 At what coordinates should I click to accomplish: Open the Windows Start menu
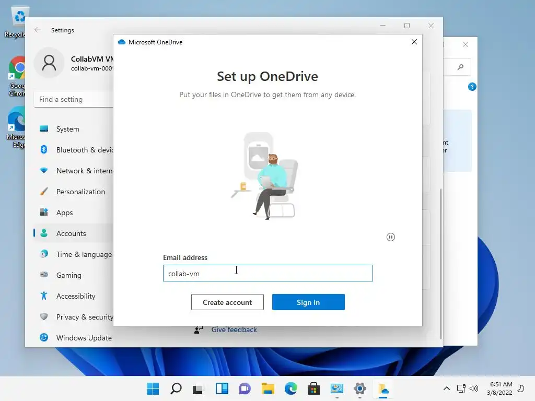click(x=153, y=388)
